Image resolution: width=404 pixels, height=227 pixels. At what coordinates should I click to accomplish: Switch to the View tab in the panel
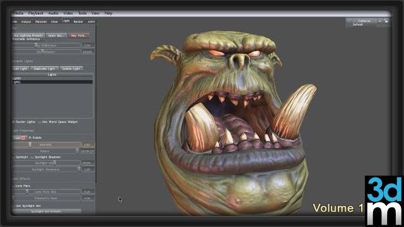[54, 22]
